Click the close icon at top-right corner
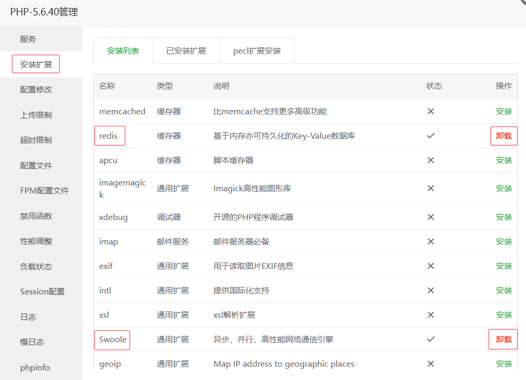526x380 pixels. (522, 2)
